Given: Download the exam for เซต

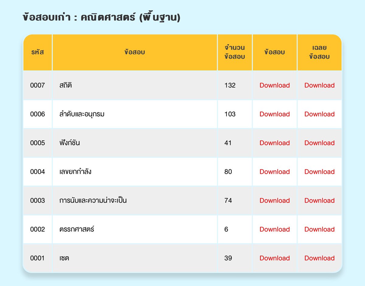Looking at the screenshot, I should [x=274, y=258].
